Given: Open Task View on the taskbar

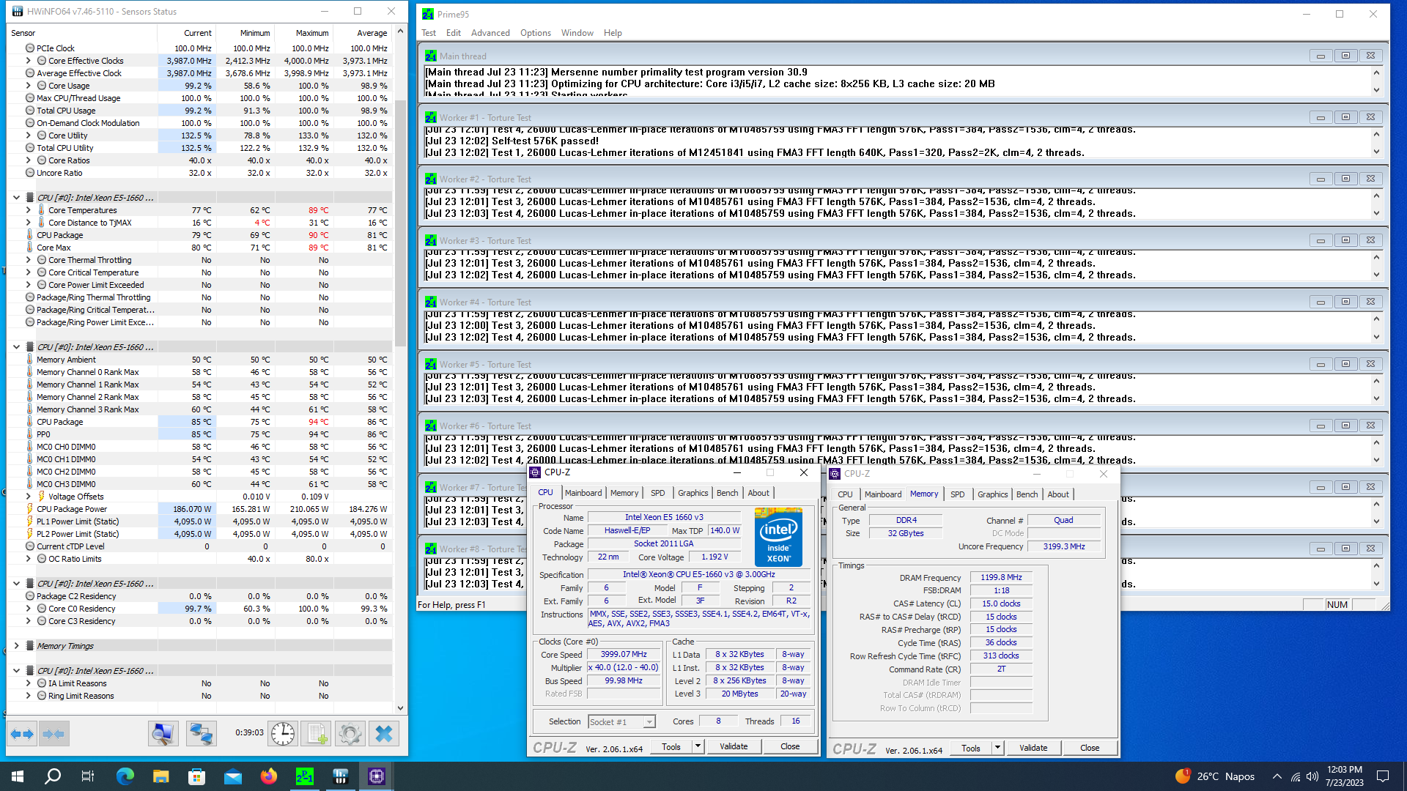Looking at the screenshot, I should coord(88,776).
